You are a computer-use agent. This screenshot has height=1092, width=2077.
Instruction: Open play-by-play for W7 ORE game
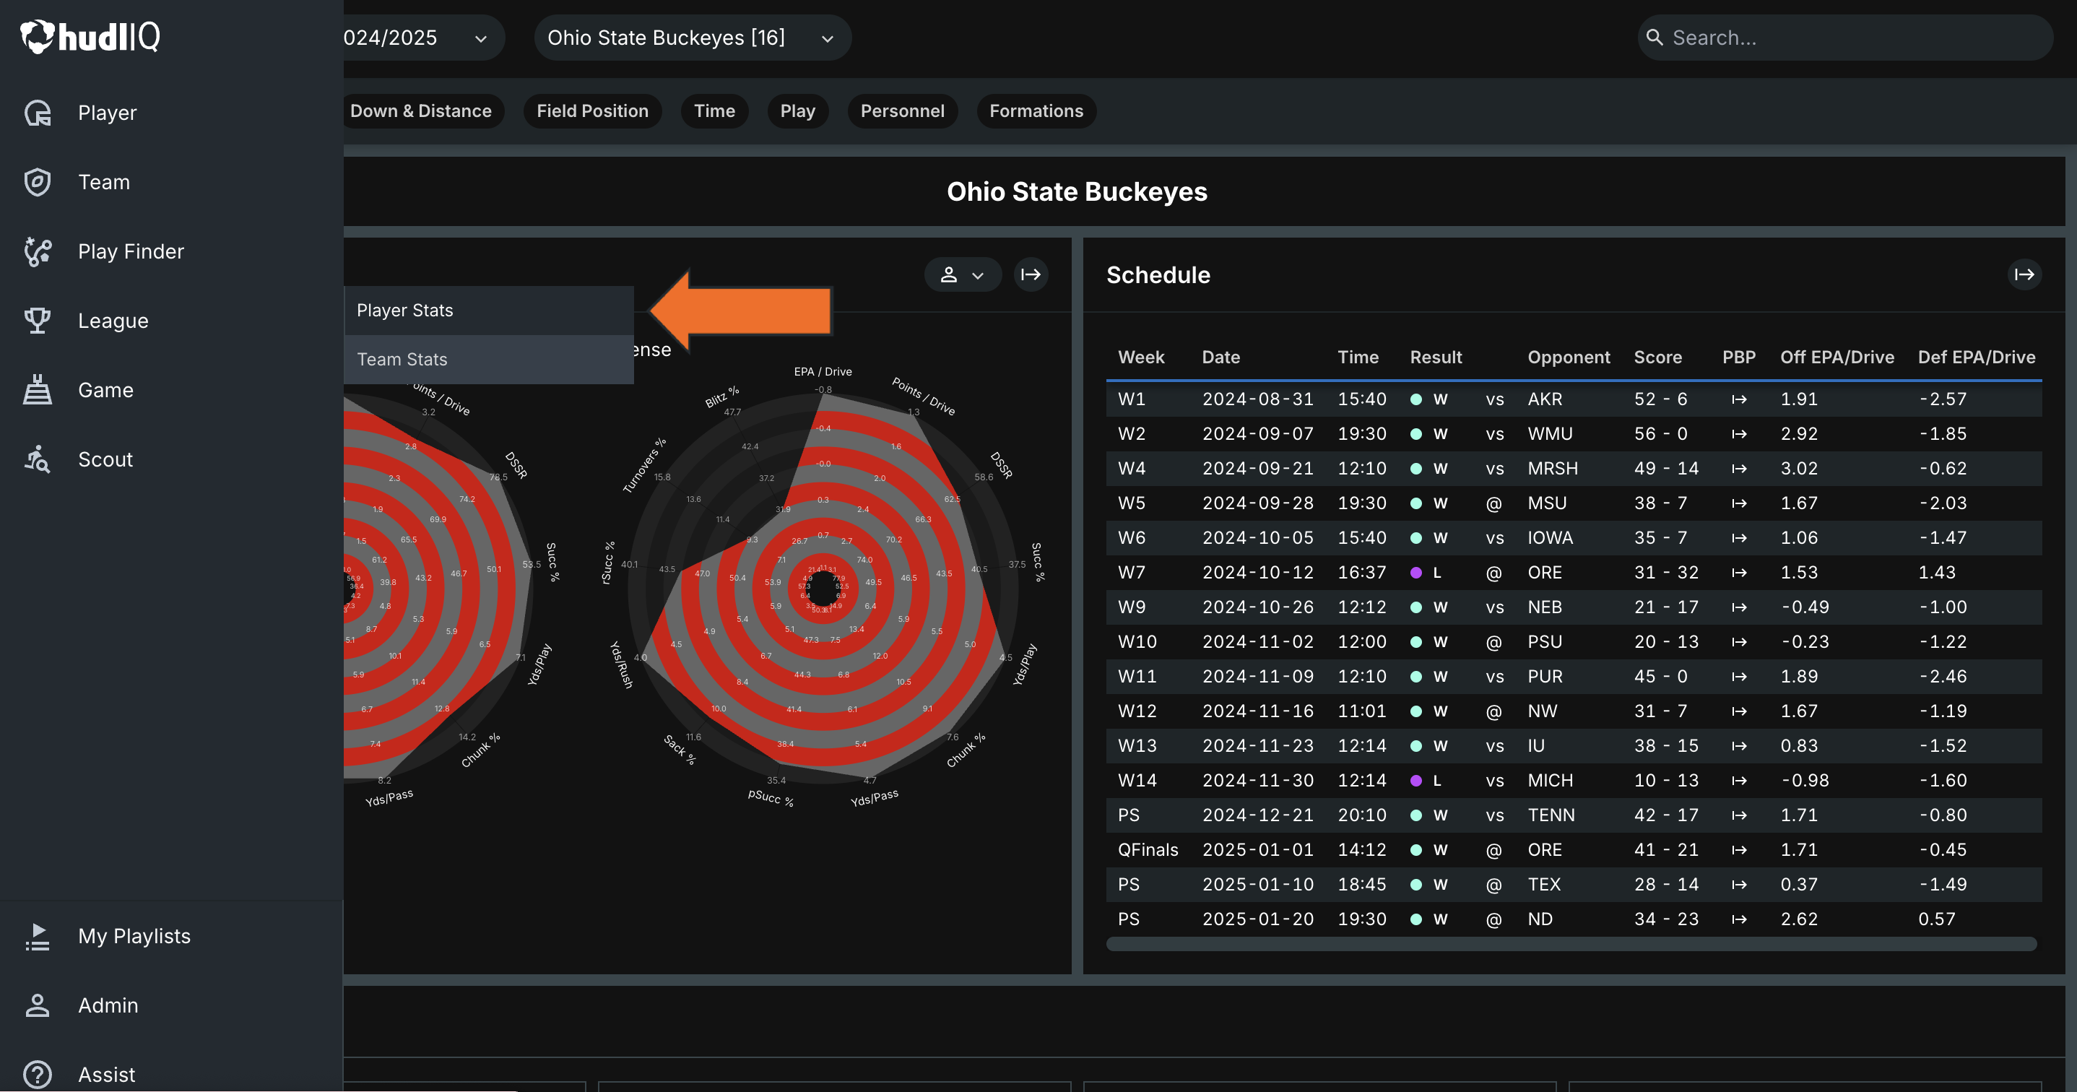coord(1738,573)
